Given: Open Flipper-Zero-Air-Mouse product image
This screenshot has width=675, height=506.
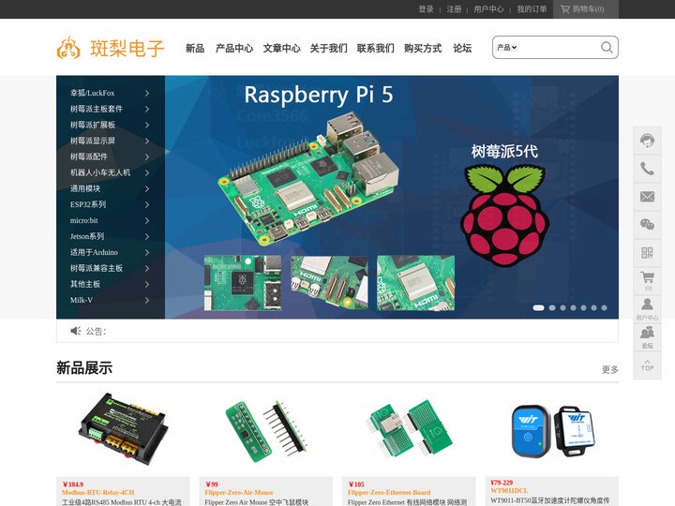Looking at the screenshot, I should coord(266,432).
